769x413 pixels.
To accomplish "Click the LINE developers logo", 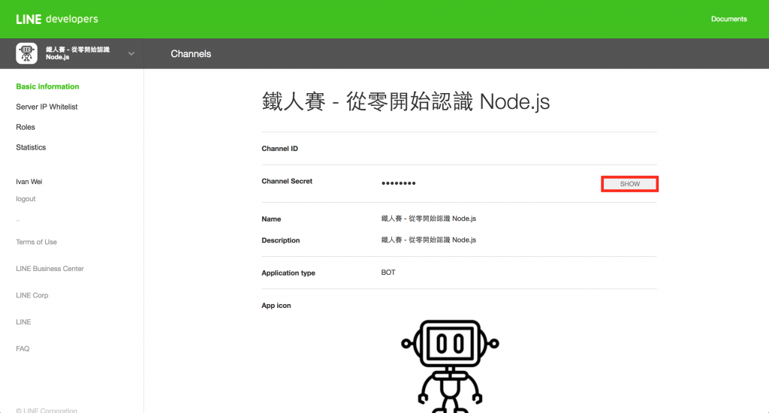I will pyautogui.click(x=57, y=19).
